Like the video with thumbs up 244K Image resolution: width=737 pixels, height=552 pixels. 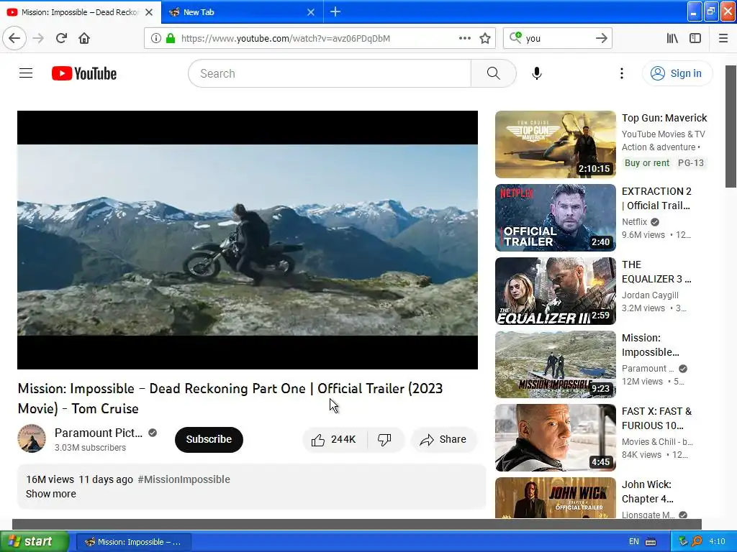pos(334,439)
